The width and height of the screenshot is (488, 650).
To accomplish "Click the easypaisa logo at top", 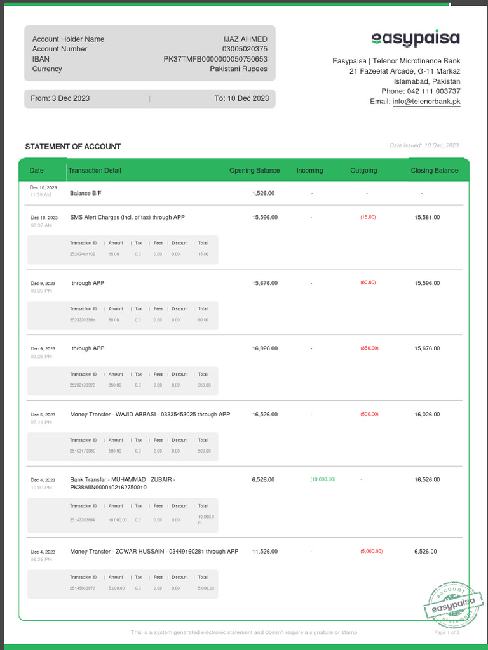I will pyautogui.click(x=415, y=39).
